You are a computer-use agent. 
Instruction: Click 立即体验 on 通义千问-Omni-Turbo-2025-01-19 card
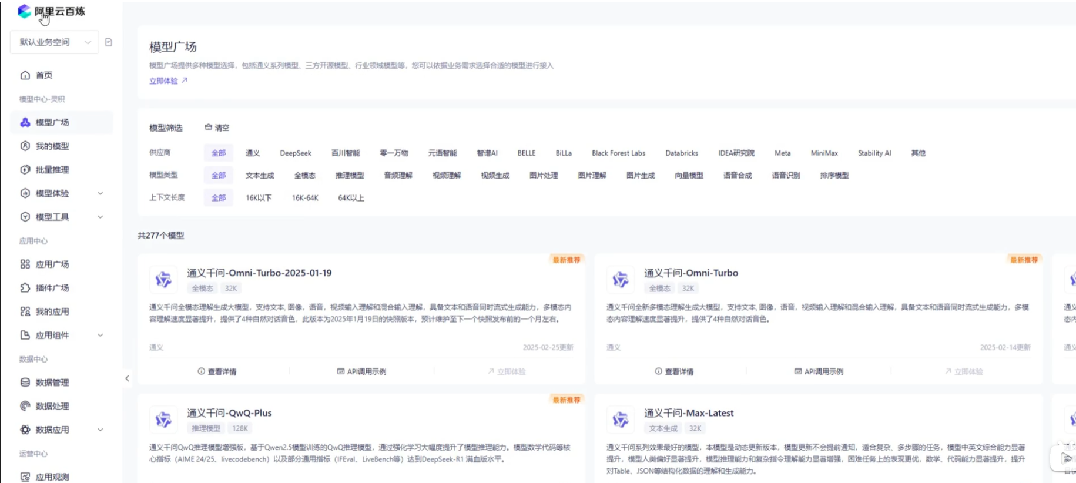pyautogui.click(x=507, y=371)
